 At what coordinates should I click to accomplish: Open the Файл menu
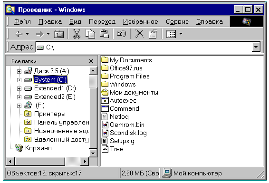pyautogui.click(x=22, y=21)
